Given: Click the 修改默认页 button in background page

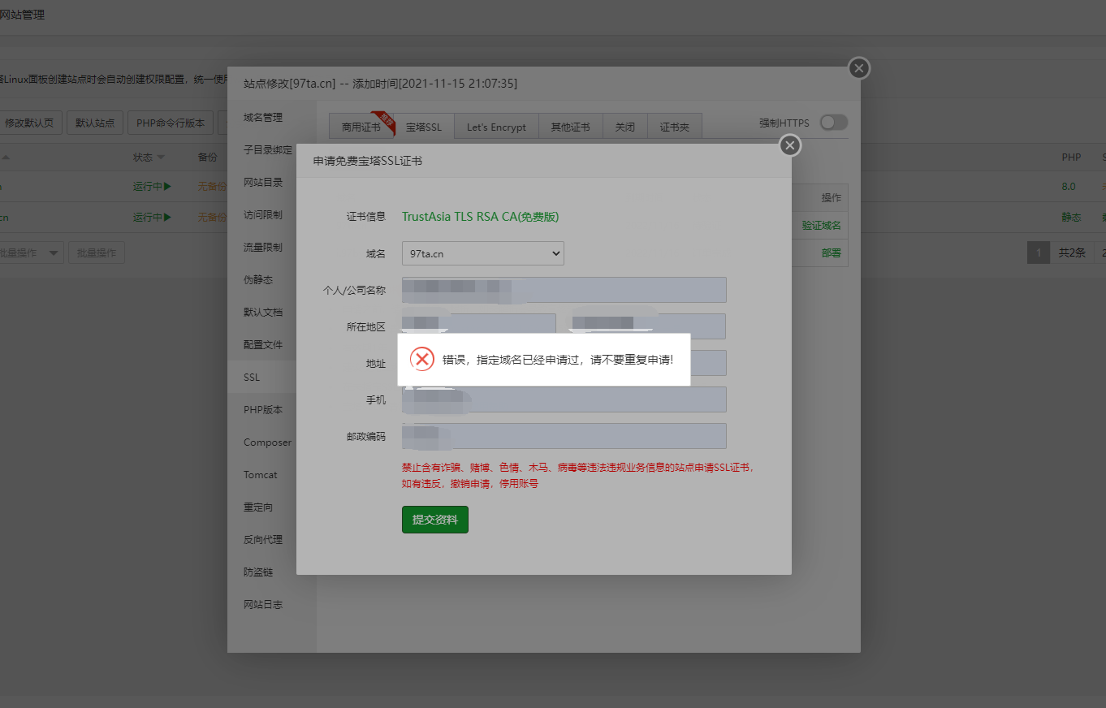Looking at the screenshot, I should pos(29,123).
